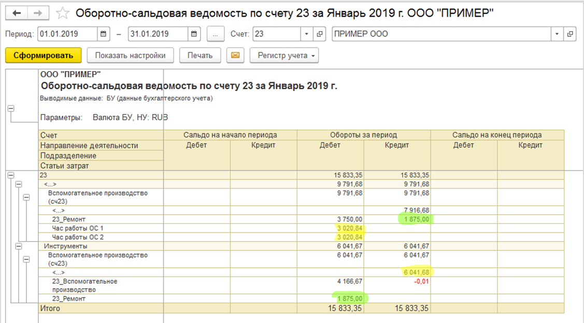This screenshot has height=323, width=584.
Task: Click the forward navigation arrow
Action: click(38, 12)
